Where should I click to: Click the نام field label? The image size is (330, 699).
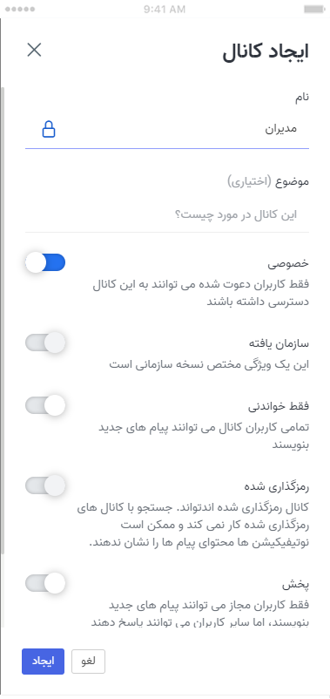[302, 97]
